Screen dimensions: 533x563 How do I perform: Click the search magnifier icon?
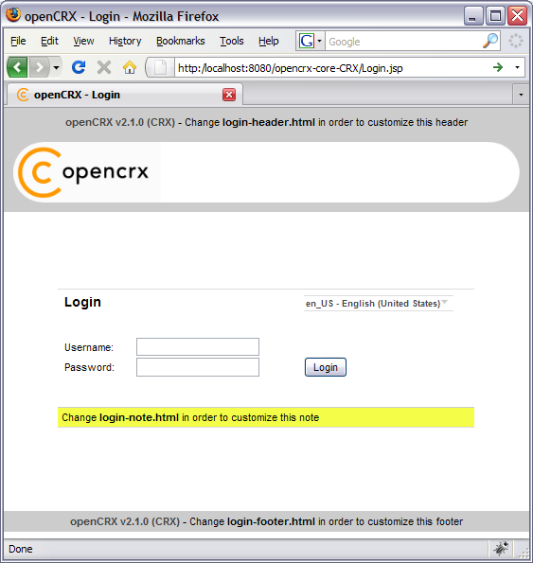[x=490, y=41]
